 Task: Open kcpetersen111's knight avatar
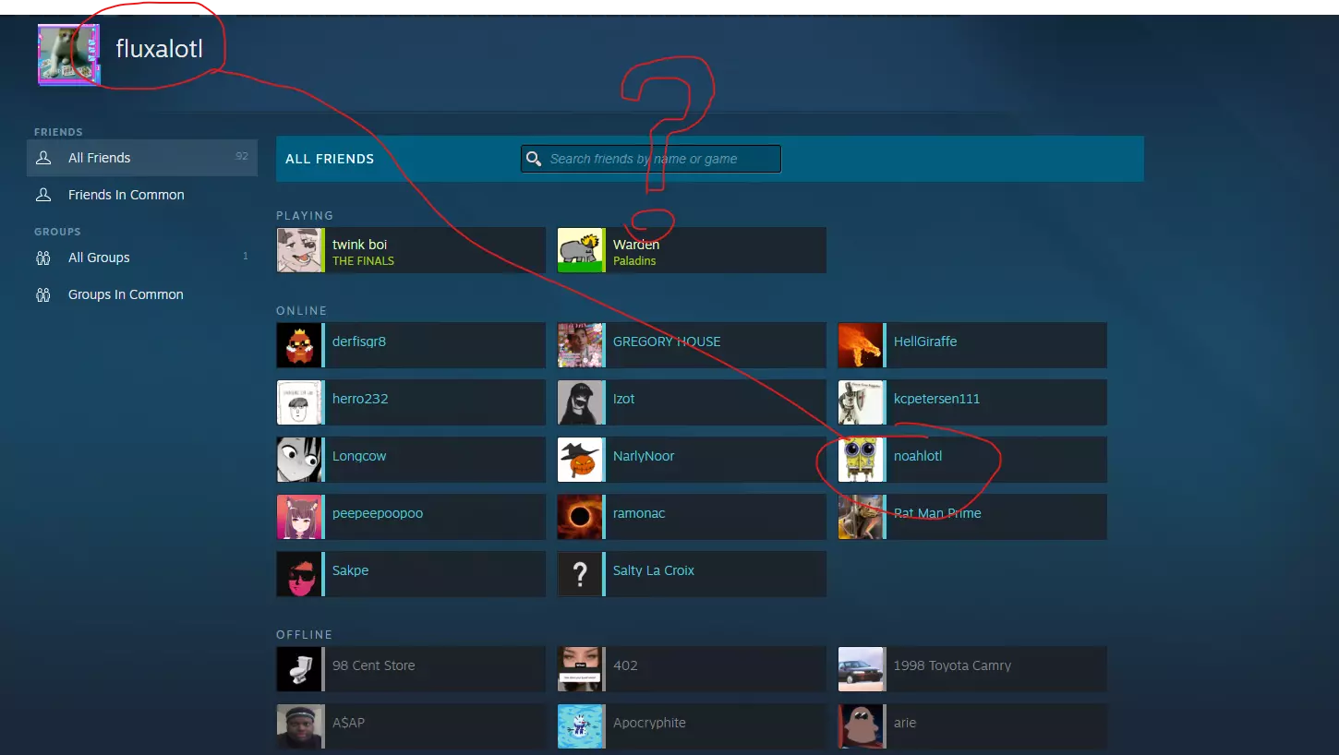tap(861, 402)
